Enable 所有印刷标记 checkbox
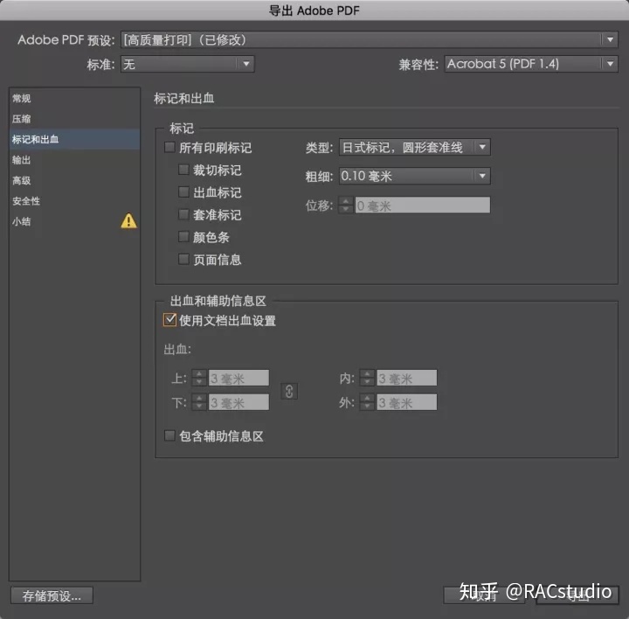The image size is (629, 619). [x=169, y=148]
